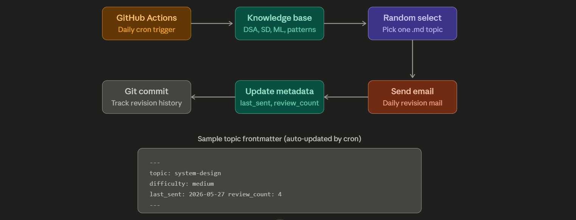This screenshot has height=220, width=576.
Task: Click the 'Pick one .md topic' subtitle
Action: point(412,29)
